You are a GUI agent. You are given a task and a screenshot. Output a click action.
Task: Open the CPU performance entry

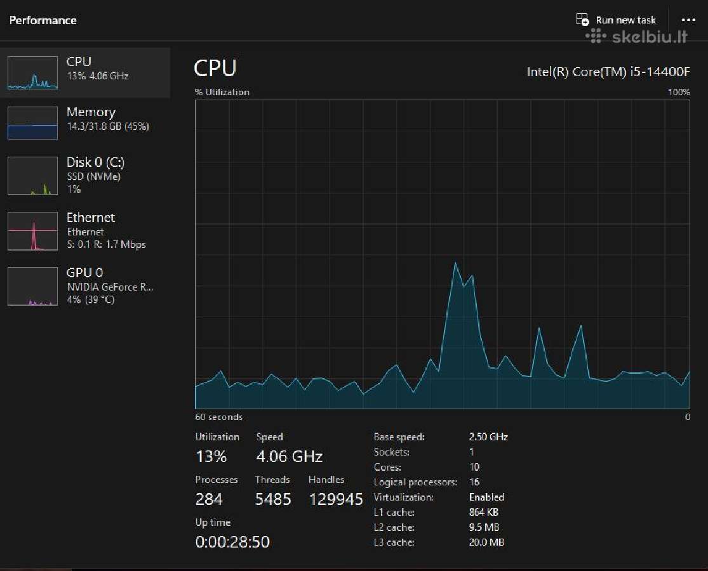(85, 72)
